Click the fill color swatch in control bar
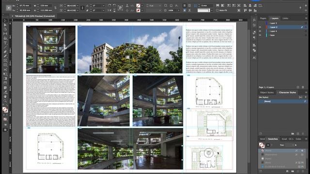 click(138, 6)
